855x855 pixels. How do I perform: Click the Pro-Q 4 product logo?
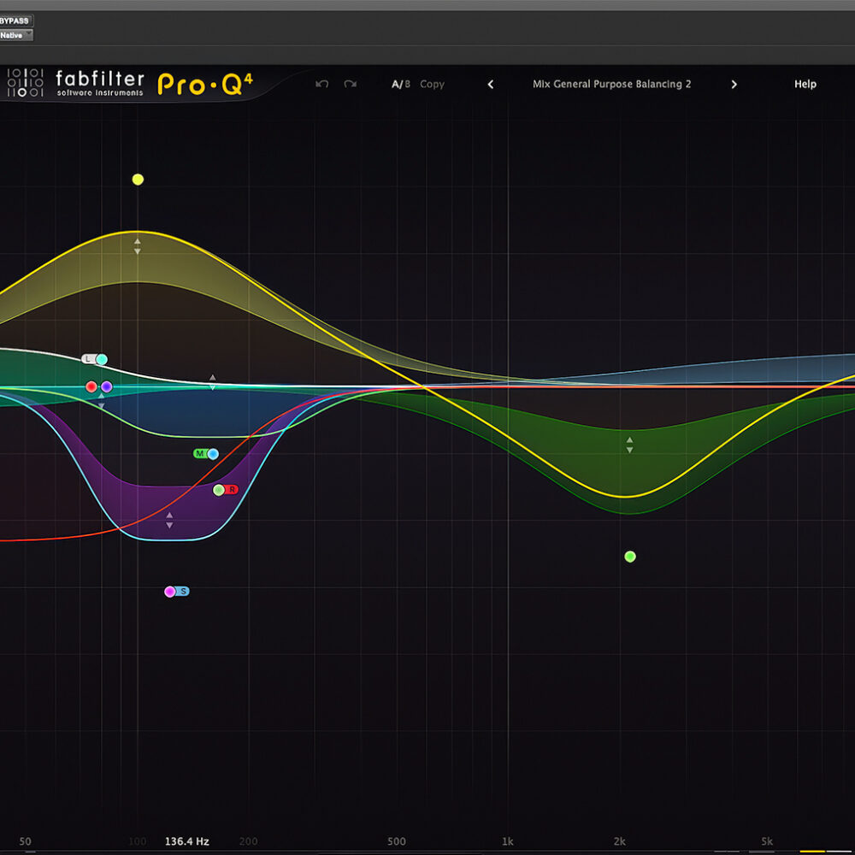tap(205, 84)
